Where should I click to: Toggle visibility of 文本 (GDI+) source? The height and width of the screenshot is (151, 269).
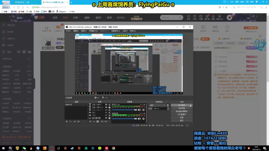coord(106,105)
